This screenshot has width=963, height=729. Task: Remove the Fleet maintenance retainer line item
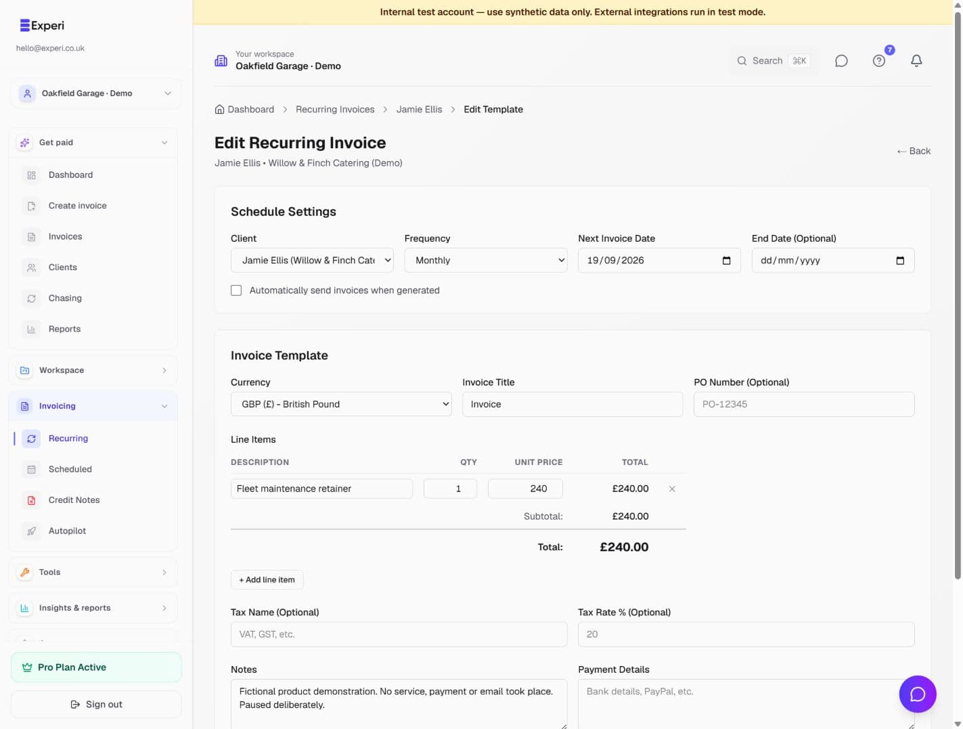click(x=672, y=489)
